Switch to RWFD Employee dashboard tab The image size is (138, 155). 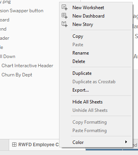34,145
